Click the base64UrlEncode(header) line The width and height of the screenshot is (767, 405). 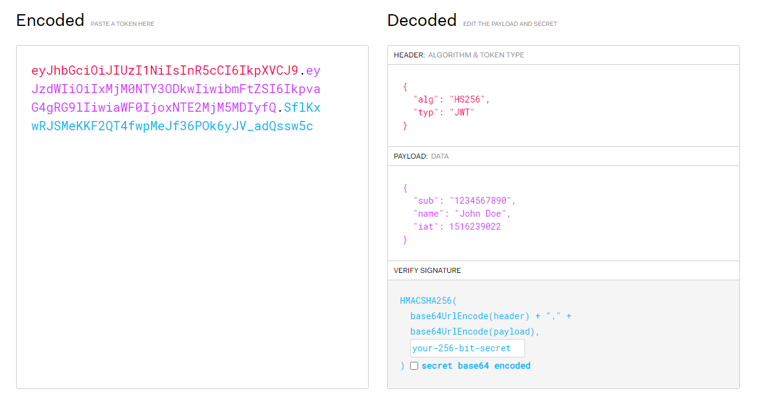tap(491, 316)
